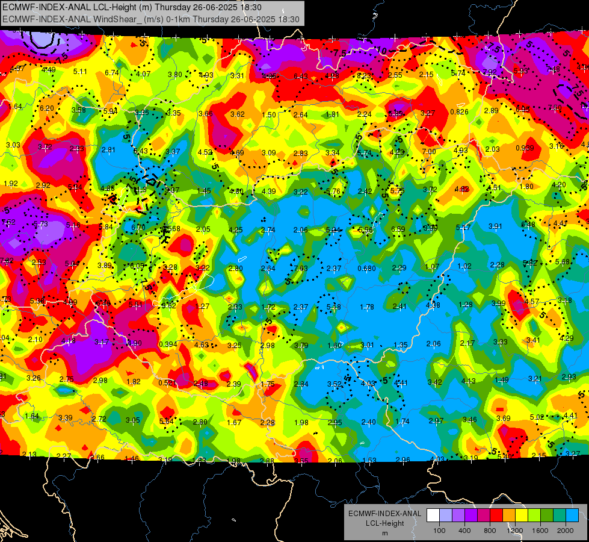Click the wind shear value 1.35

pos(401,345)
